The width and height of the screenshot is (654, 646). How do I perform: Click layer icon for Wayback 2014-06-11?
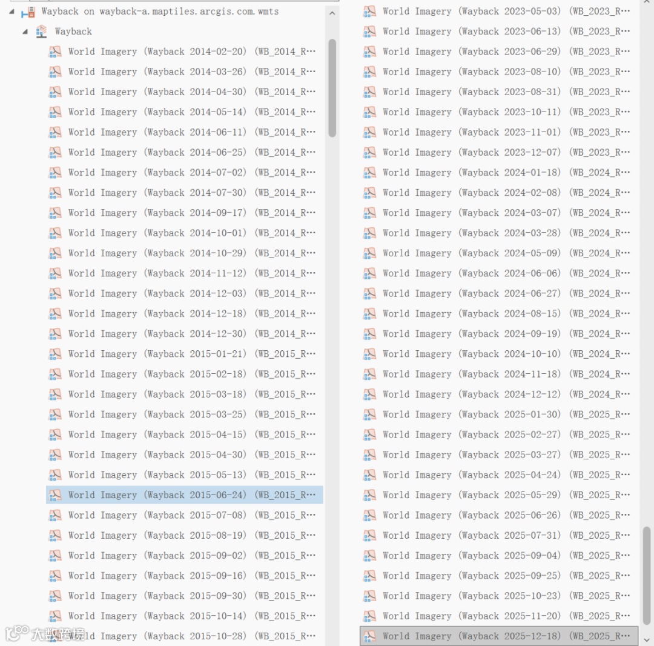tap(55, 132)
